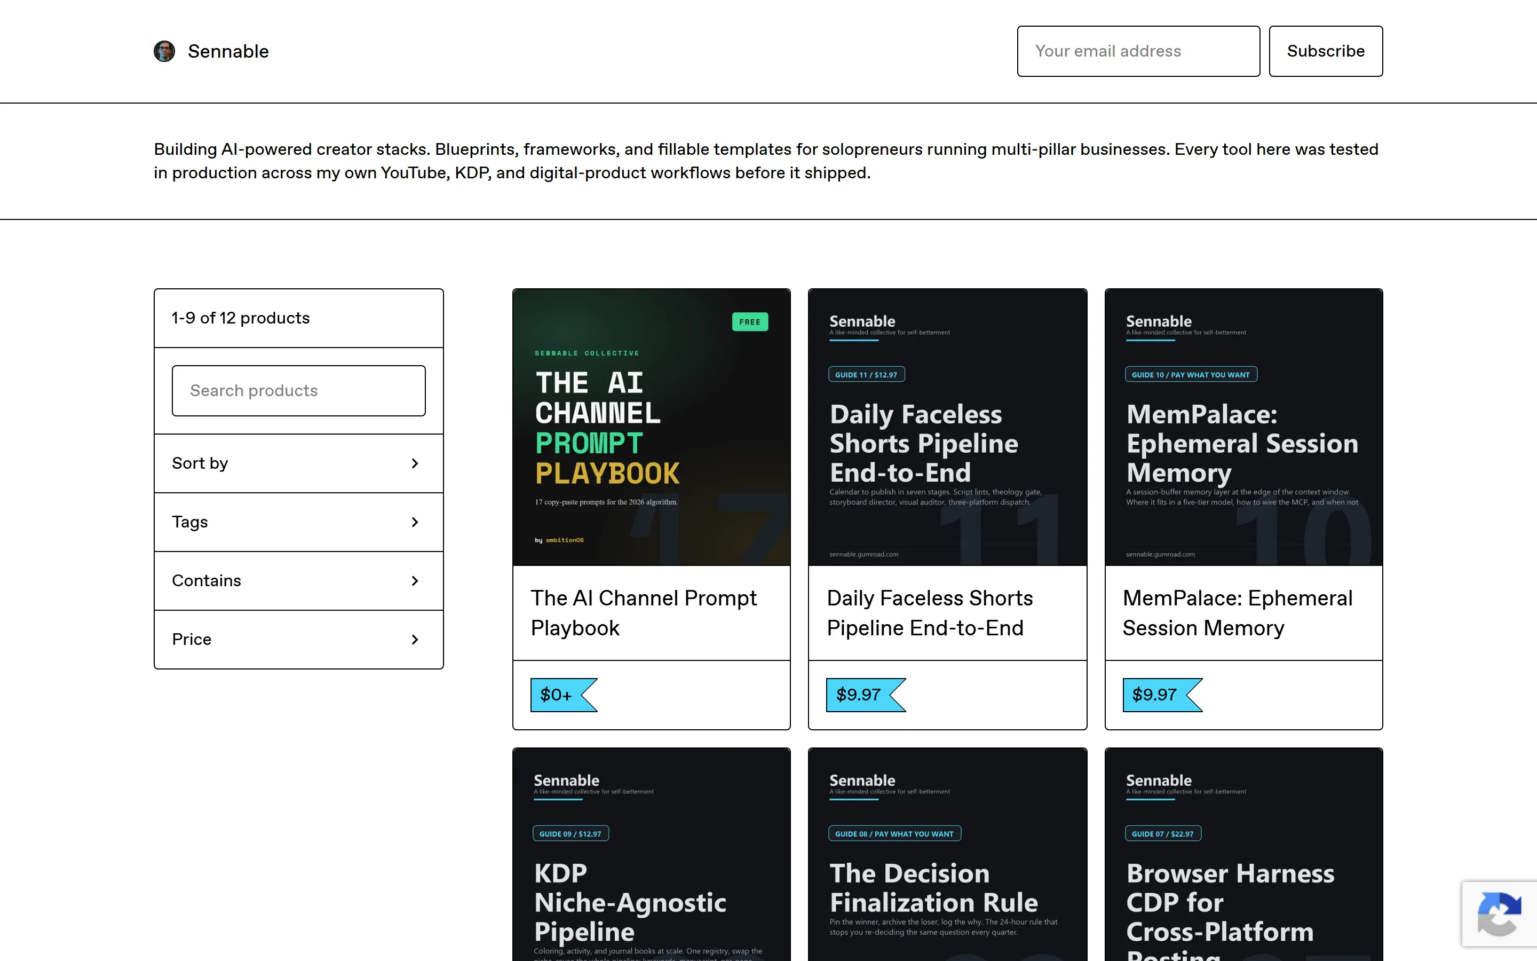1537x961 pixels.
Task: Click the green FREE badge on playbook cover
Action: pyautogui.click(x=750, y=321)
